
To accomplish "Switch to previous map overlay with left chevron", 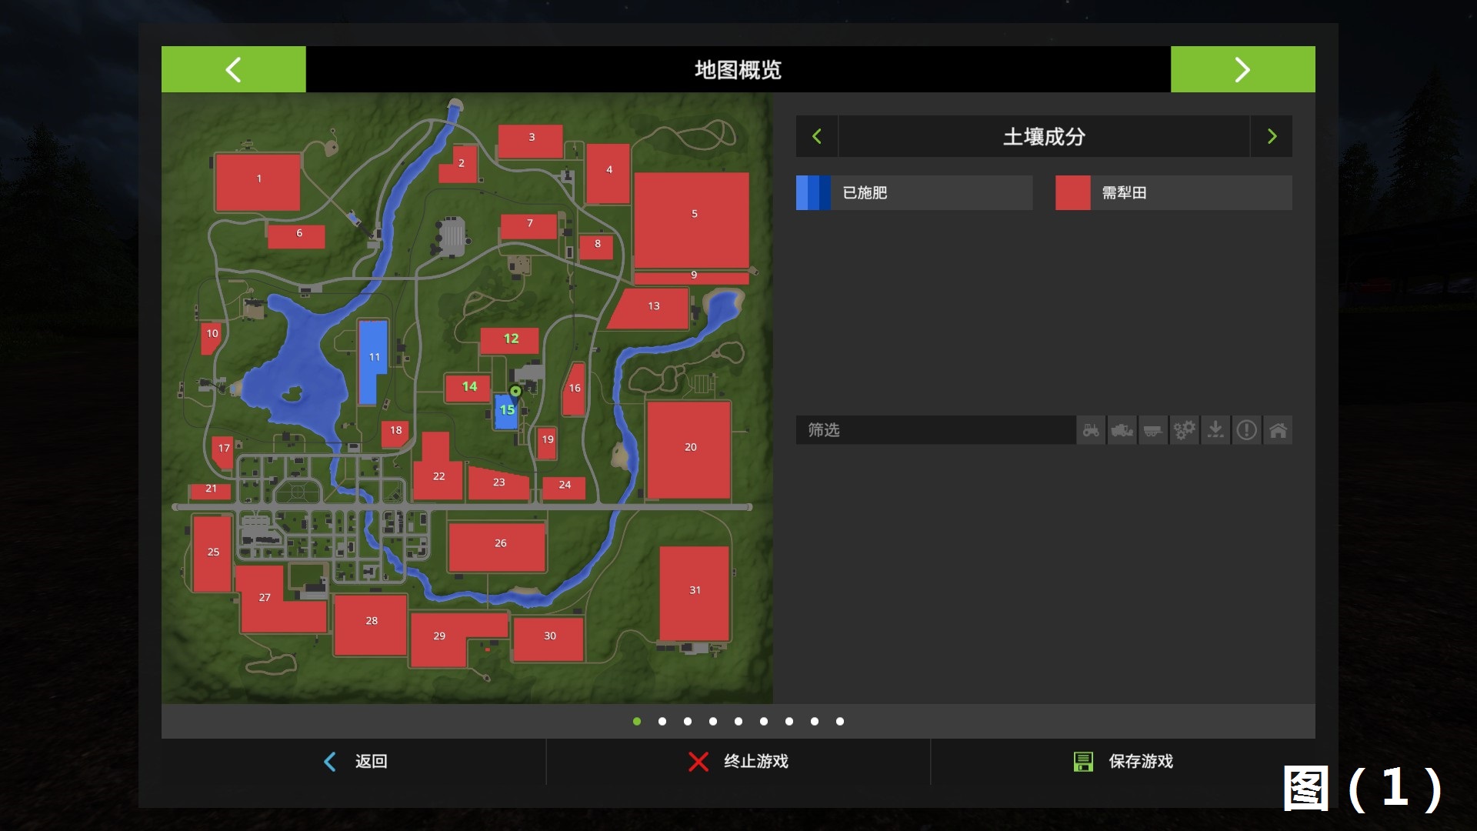I will tap(817, 136).
